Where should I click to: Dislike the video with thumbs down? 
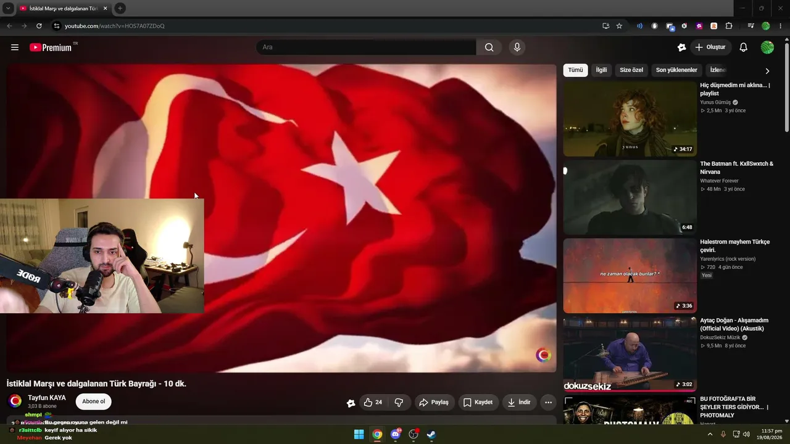[x=399, y=403]
